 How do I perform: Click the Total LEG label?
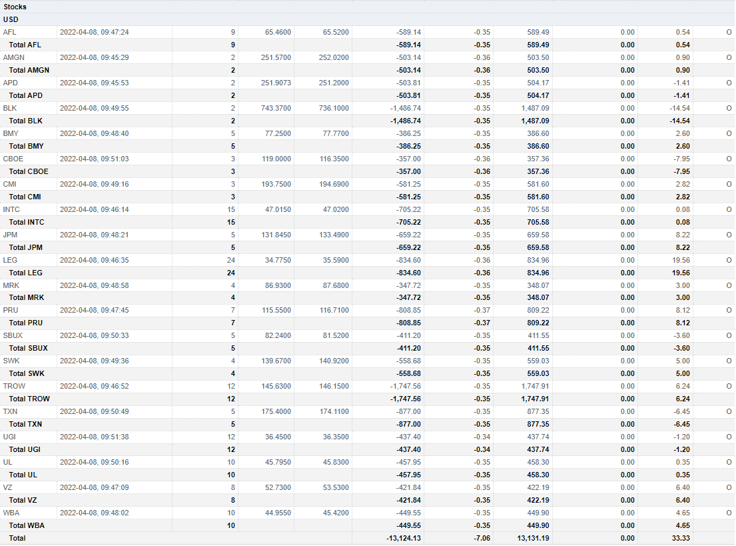(26, 273)
